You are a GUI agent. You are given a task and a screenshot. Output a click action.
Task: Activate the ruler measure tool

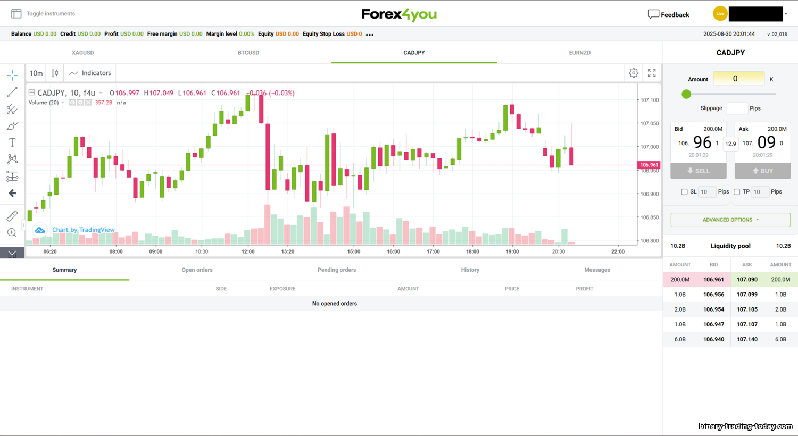point(12,216)
